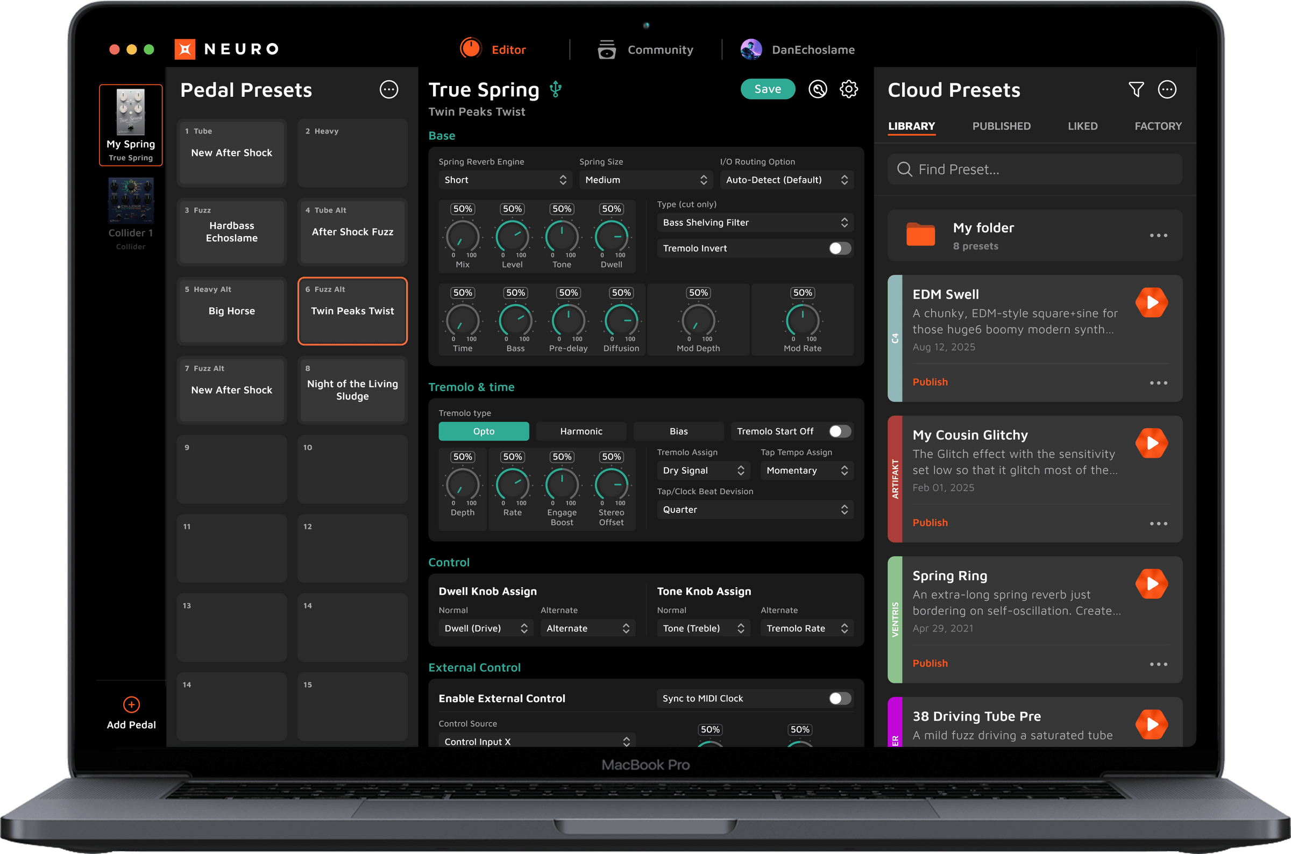The image size is (1291, 854).
Task: Select the Harmonic tremolo type
Action: 580,431
